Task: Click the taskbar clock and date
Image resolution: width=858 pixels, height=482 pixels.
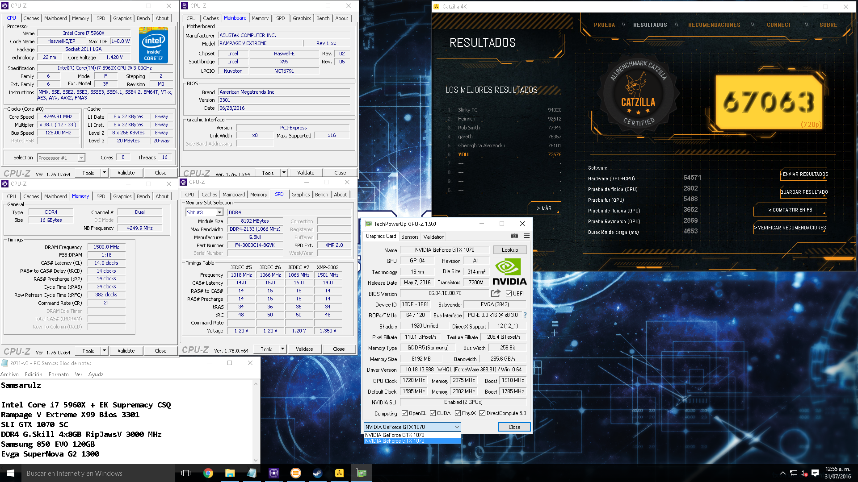Action: coord(837,473)
